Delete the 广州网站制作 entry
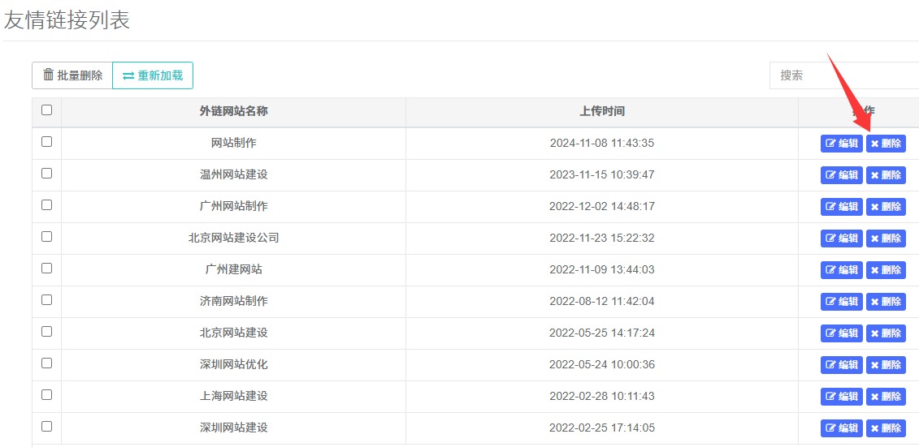Viewport: 919px width, 447px height. click(886, 207)
